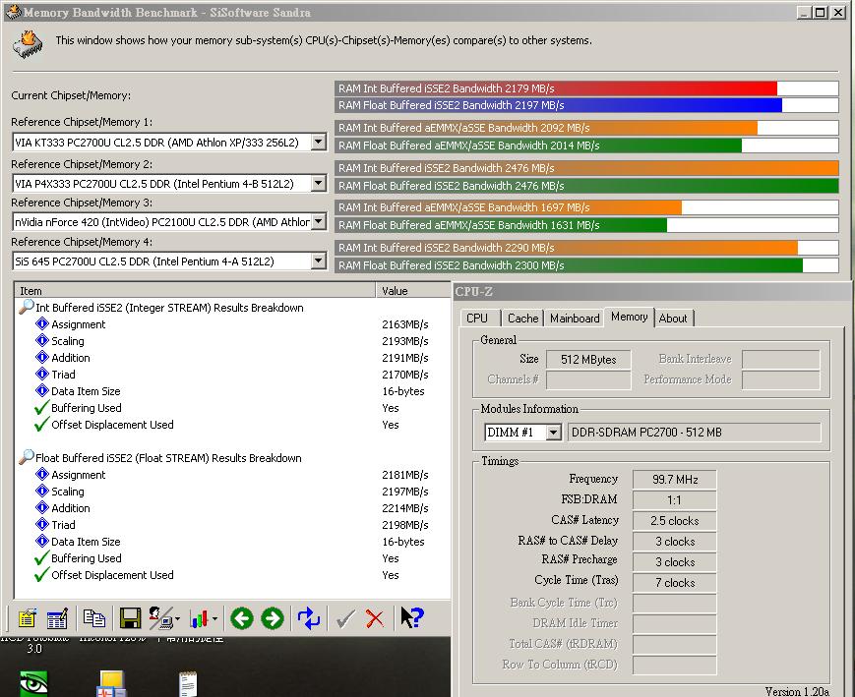Open the bar chart icon dropdown arrow

(214, 619)
